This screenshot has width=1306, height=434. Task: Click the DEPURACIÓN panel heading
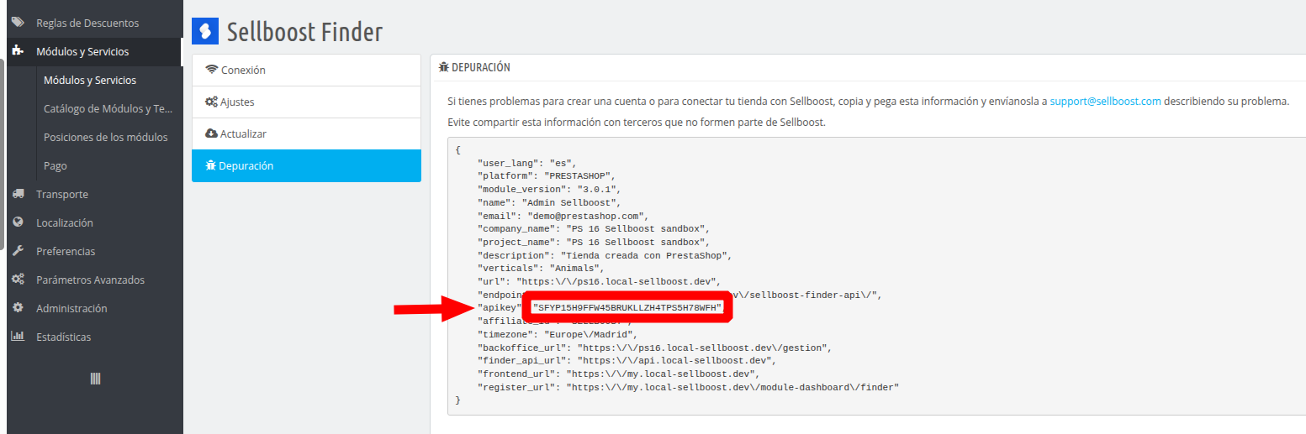pos(481,67)
